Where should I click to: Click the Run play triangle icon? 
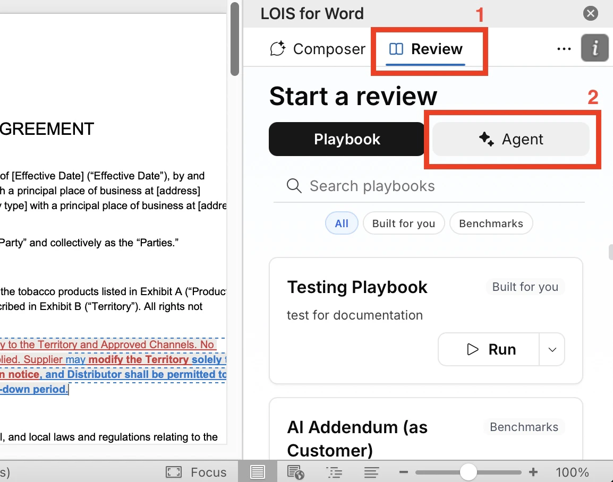click(473, 349)
